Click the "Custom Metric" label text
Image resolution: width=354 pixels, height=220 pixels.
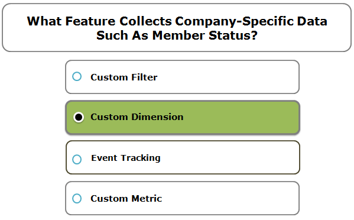click(x=126, y=199)
